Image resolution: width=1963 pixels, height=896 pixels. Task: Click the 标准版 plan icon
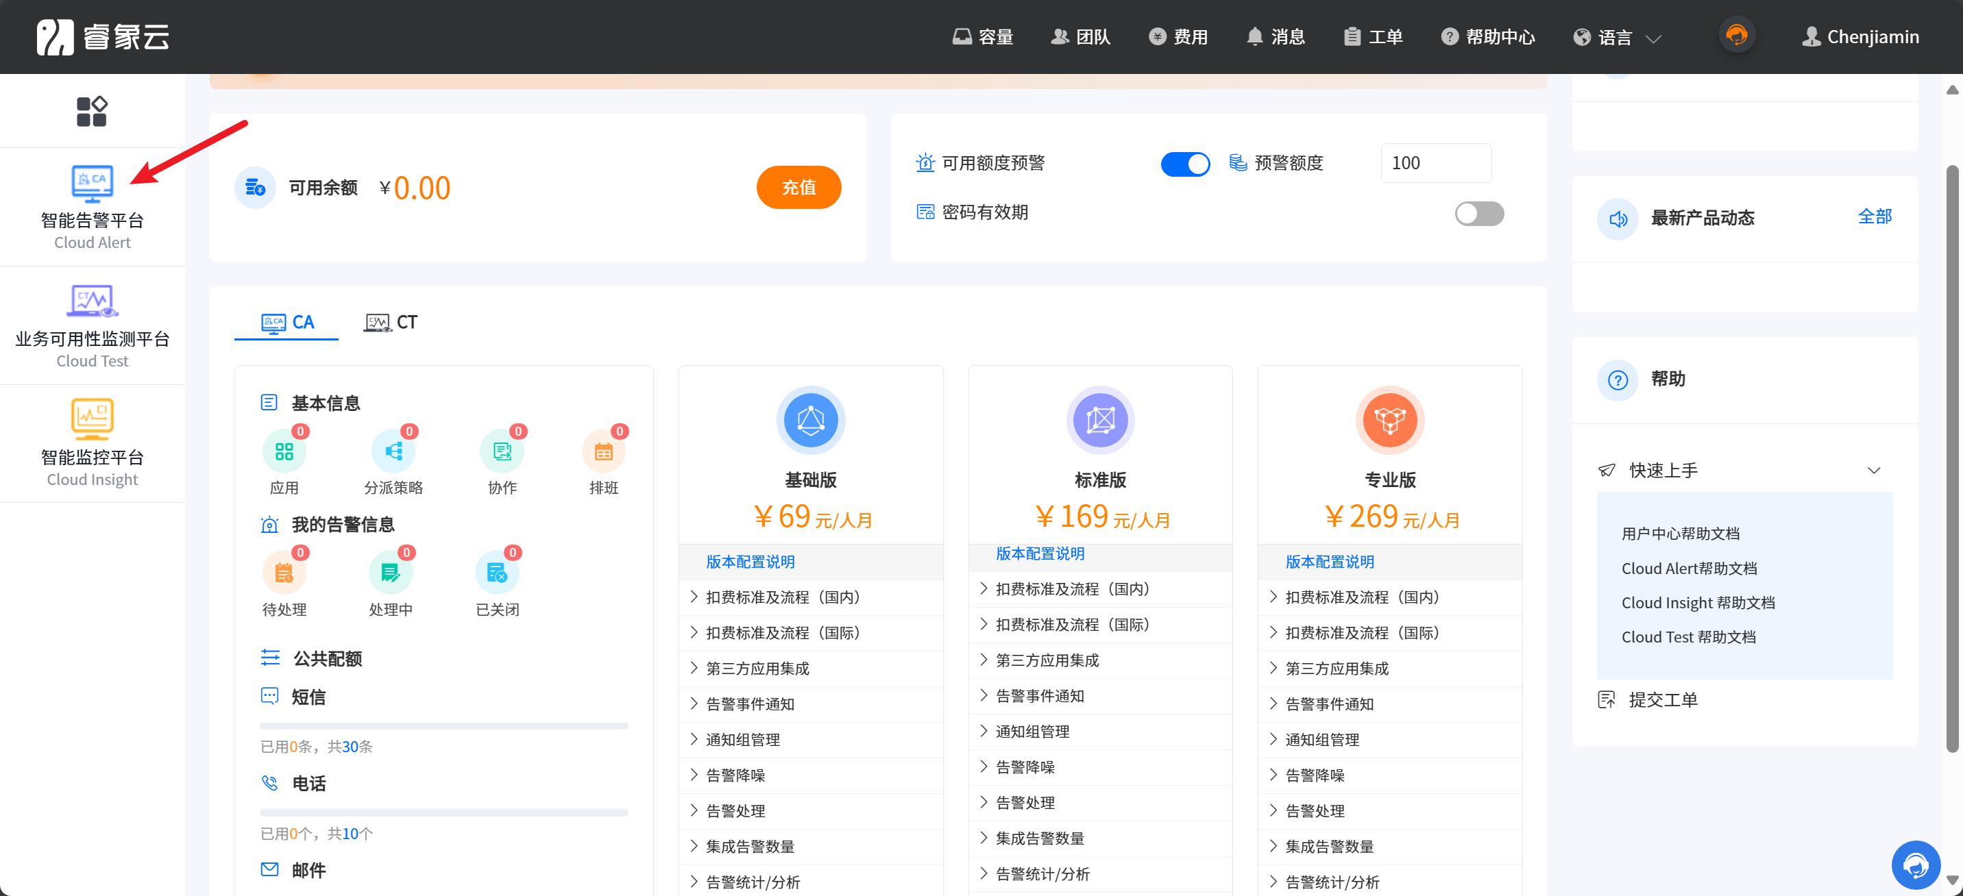coord(1100,420)
